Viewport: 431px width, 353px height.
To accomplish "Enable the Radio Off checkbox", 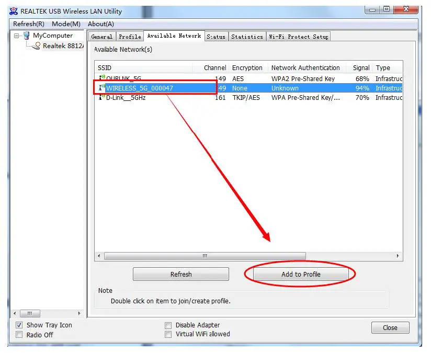I will pos(19,335).
